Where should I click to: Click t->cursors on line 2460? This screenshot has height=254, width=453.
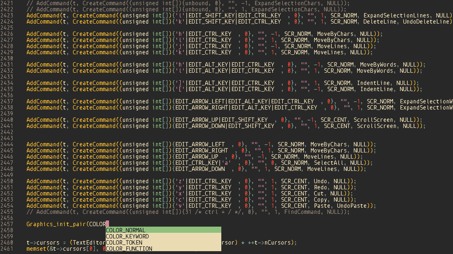pos(43,243)
